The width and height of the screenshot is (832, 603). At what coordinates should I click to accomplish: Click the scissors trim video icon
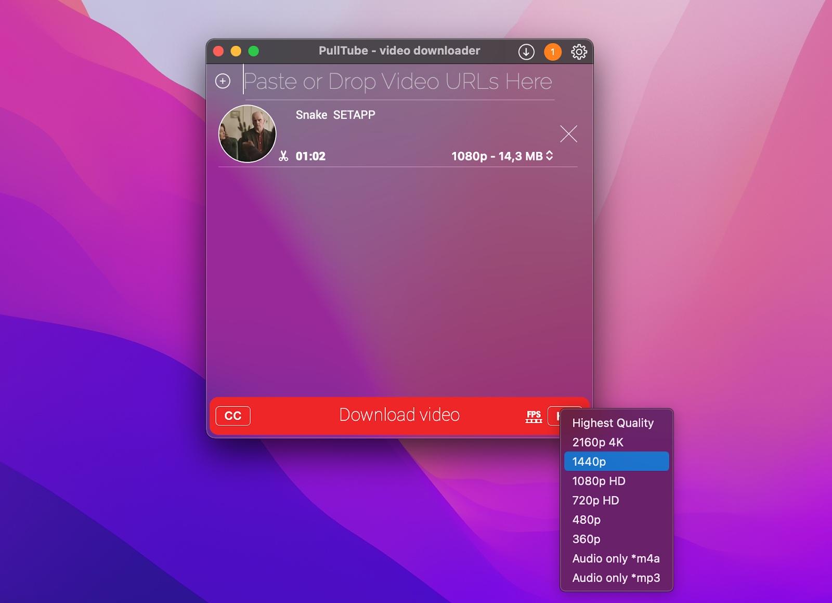(283, 156)
